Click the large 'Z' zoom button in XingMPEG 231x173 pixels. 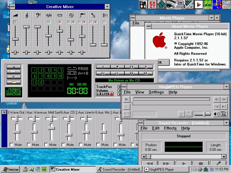pos(189,114)
